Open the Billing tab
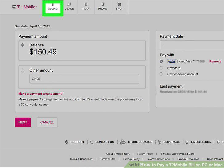 53,7
